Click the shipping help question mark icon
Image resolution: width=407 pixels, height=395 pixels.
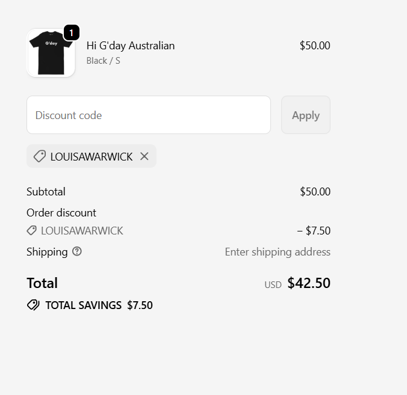pos(77,251)
